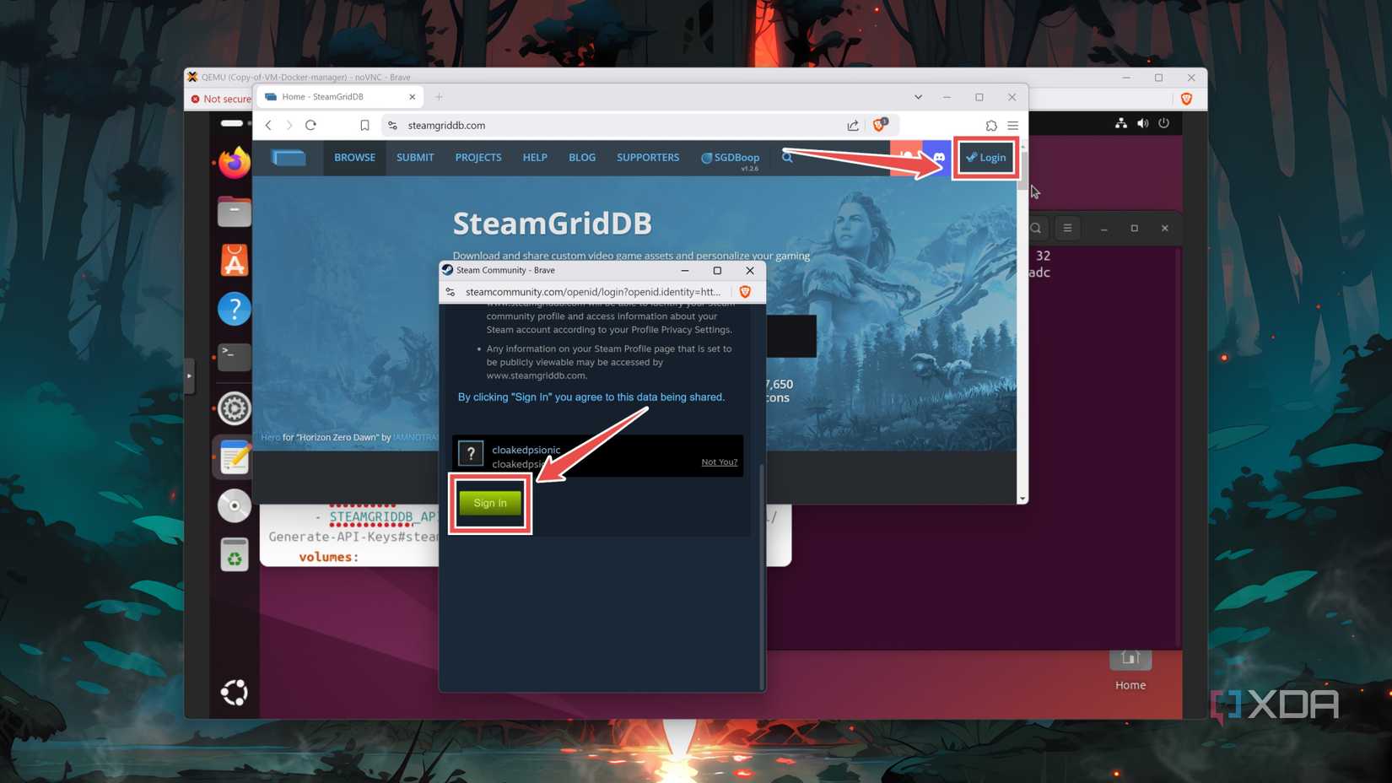The height and width of the screenshot is (783, 1392).
Task: Click the forward navigation arrow
Action: pyautogui.click(x=289, y=125)
